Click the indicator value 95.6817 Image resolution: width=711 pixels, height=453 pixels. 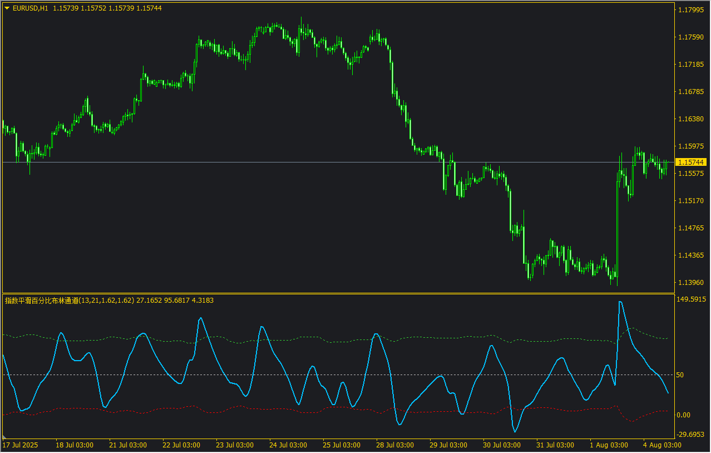point(177,301)
